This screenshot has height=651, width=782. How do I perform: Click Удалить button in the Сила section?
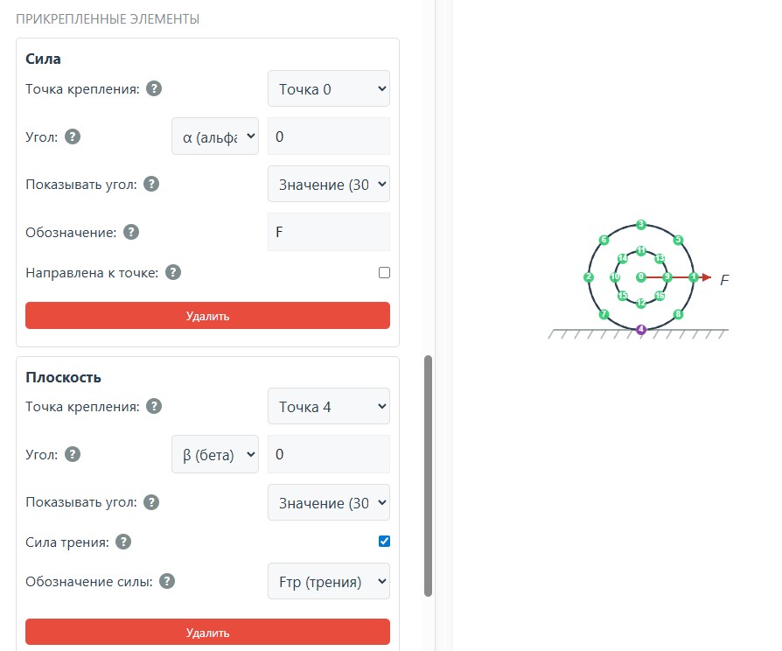(207, 316)
